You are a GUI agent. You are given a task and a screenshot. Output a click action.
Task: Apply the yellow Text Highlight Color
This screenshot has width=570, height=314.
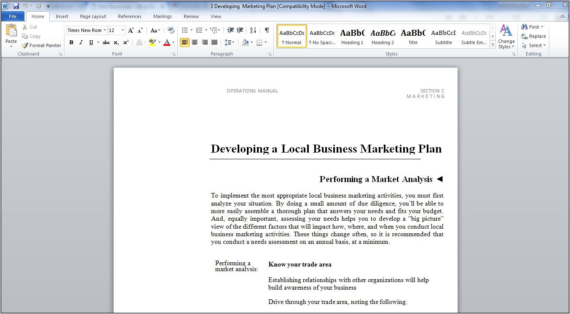pos(152,42)
